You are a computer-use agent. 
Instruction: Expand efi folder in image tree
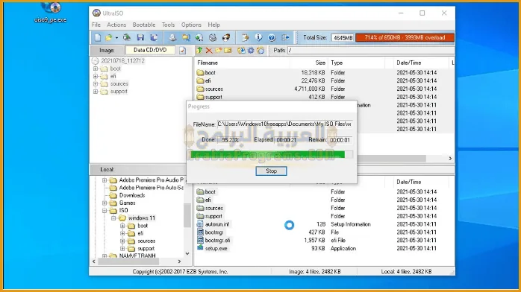96,76
